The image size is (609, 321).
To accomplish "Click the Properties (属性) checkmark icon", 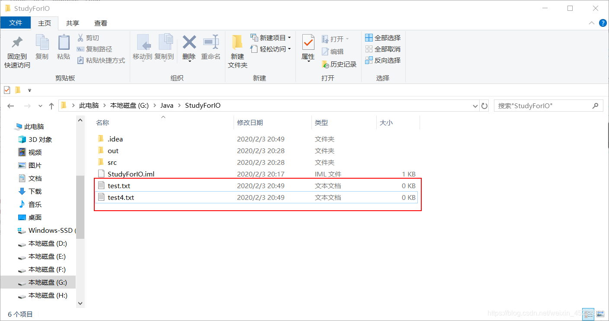I will 308,42.
